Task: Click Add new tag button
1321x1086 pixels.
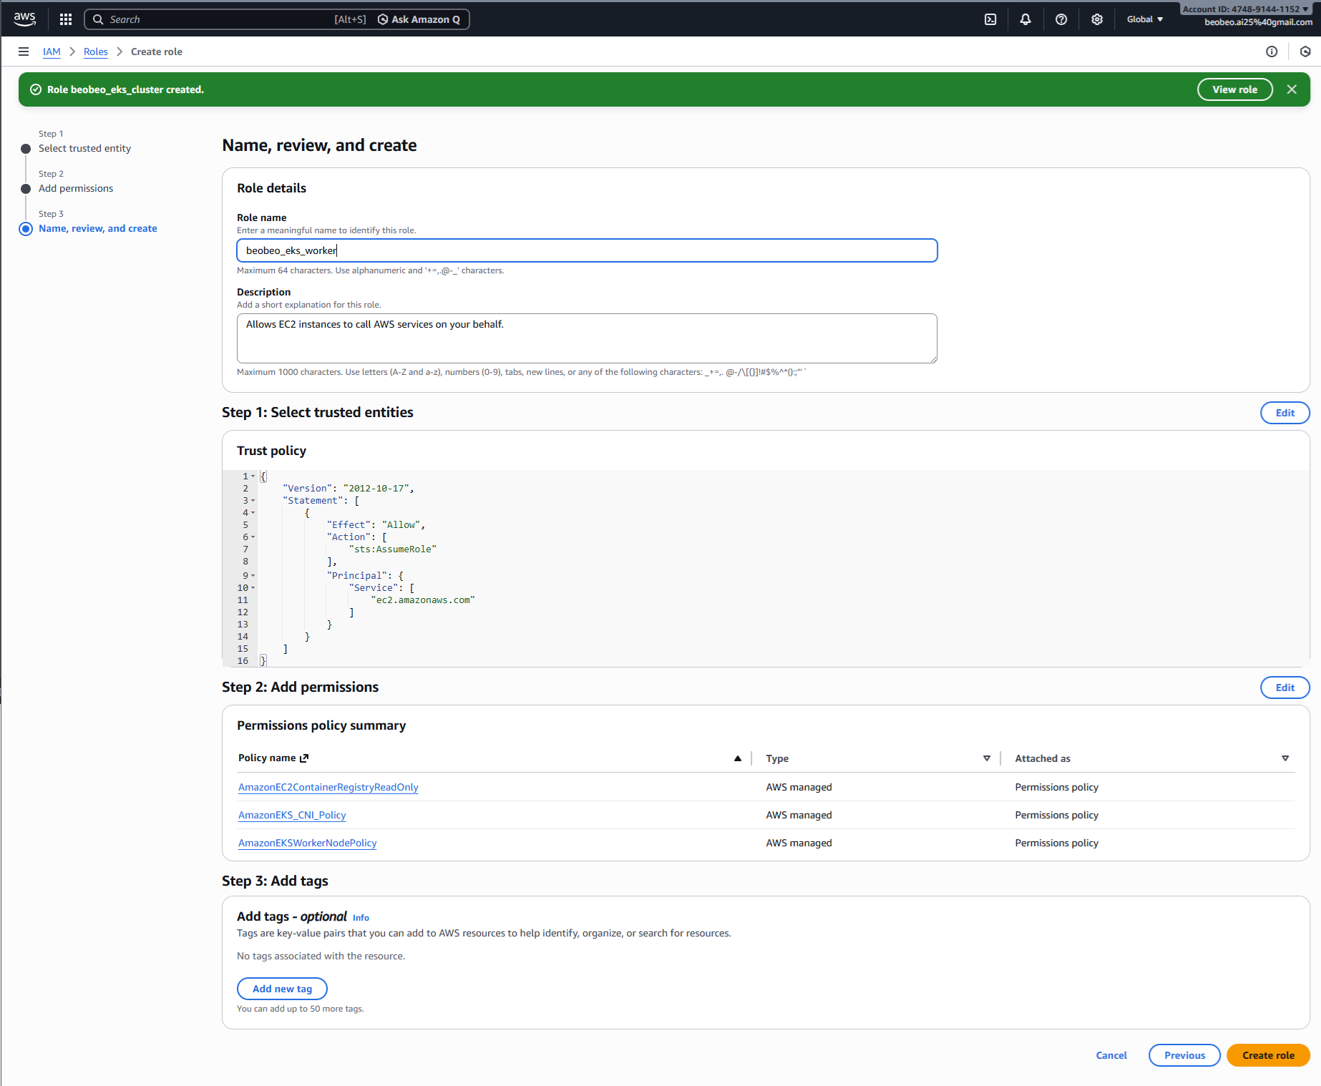Action: tap(282, 989)
